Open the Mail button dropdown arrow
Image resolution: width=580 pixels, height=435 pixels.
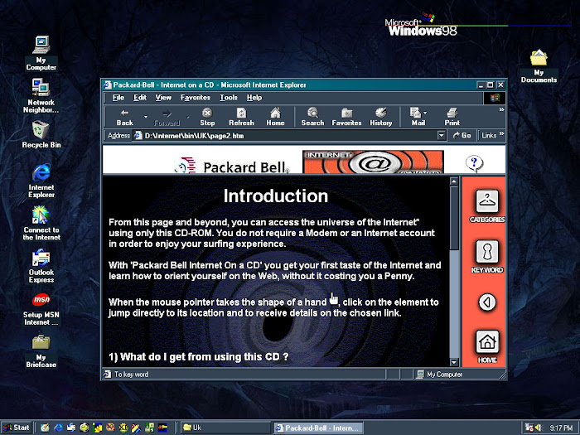point(425,113)
